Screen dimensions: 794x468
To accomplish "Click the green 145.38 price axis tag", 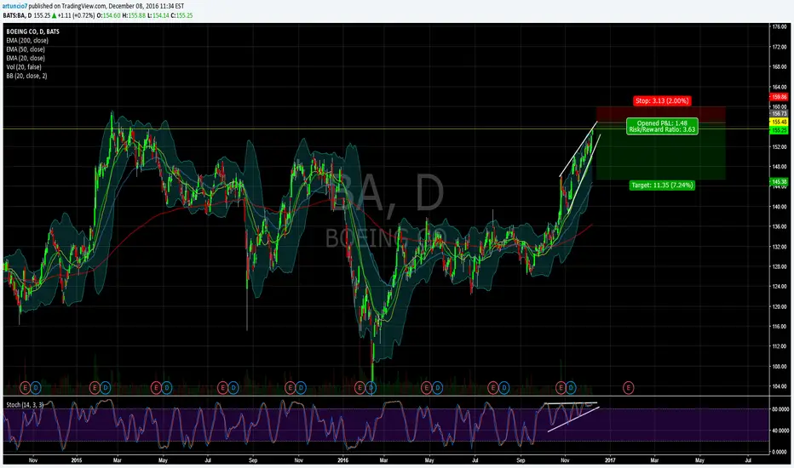I will (779, 181).
